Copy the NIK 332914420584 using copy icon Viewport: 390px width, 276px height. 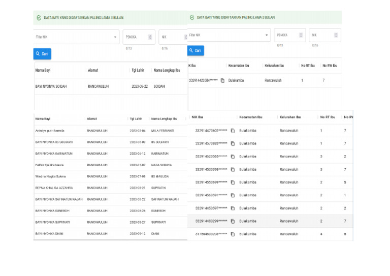[222, 80]
